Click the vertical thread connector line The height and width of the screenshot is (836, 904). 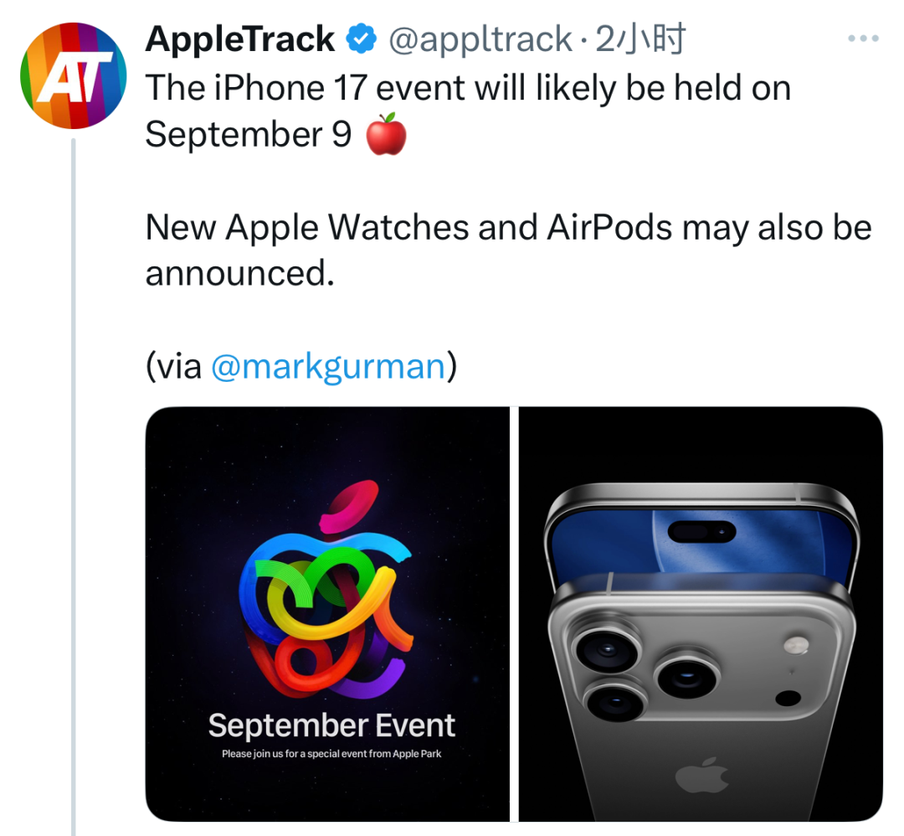click(x=73, y=486)
